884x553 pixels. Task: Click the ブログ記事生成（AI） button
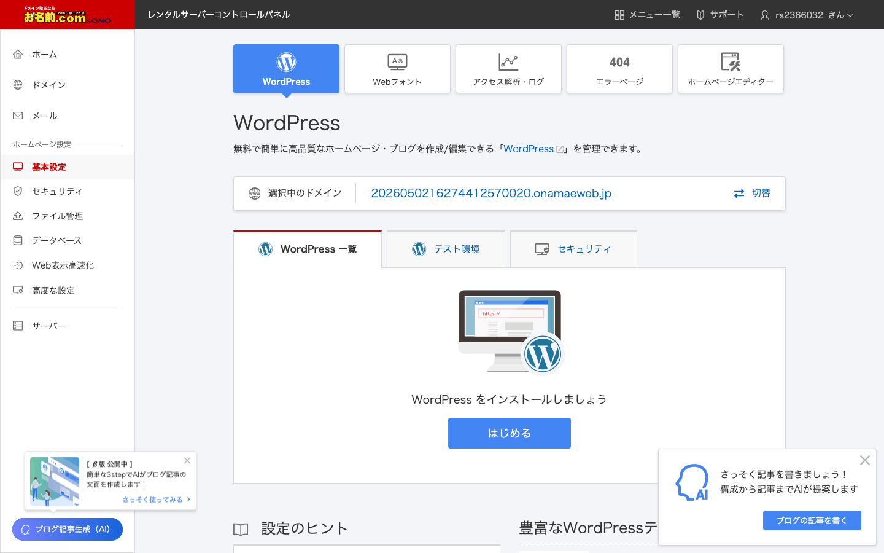(x=68, y=530)
